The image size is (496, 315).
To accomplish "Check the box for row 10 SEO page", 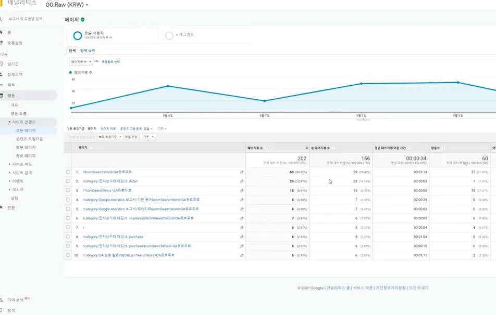I will point(68,255).
